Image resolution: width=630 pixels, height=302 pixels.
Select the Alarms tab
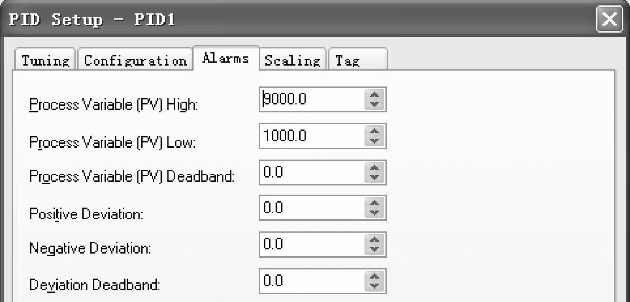226,58
